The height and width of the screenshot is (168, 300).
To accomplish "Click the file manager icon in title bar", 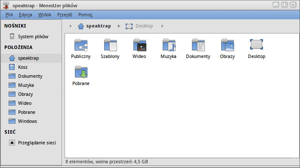I will pyautogui.click(x=6, y=5).
